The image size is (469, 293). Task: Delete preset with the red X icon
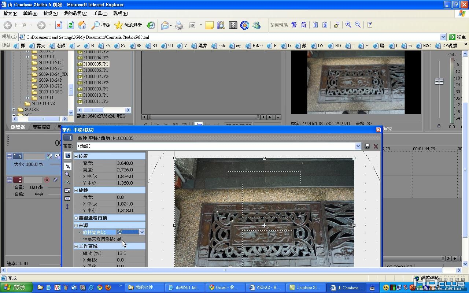click(x=376, y=146)
